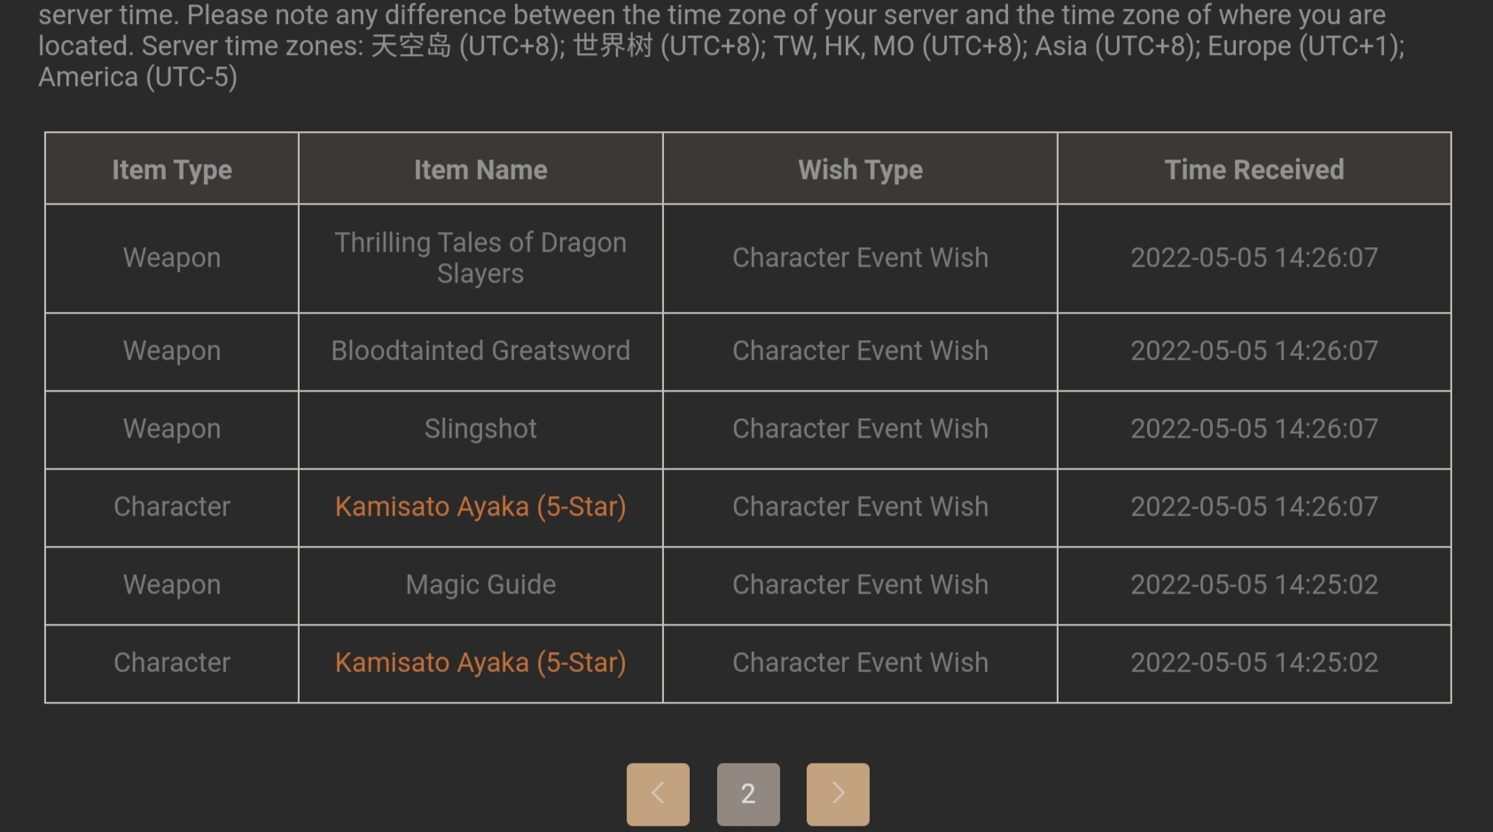
Task: Click the Item Type column header
Action: click(171, 169)
